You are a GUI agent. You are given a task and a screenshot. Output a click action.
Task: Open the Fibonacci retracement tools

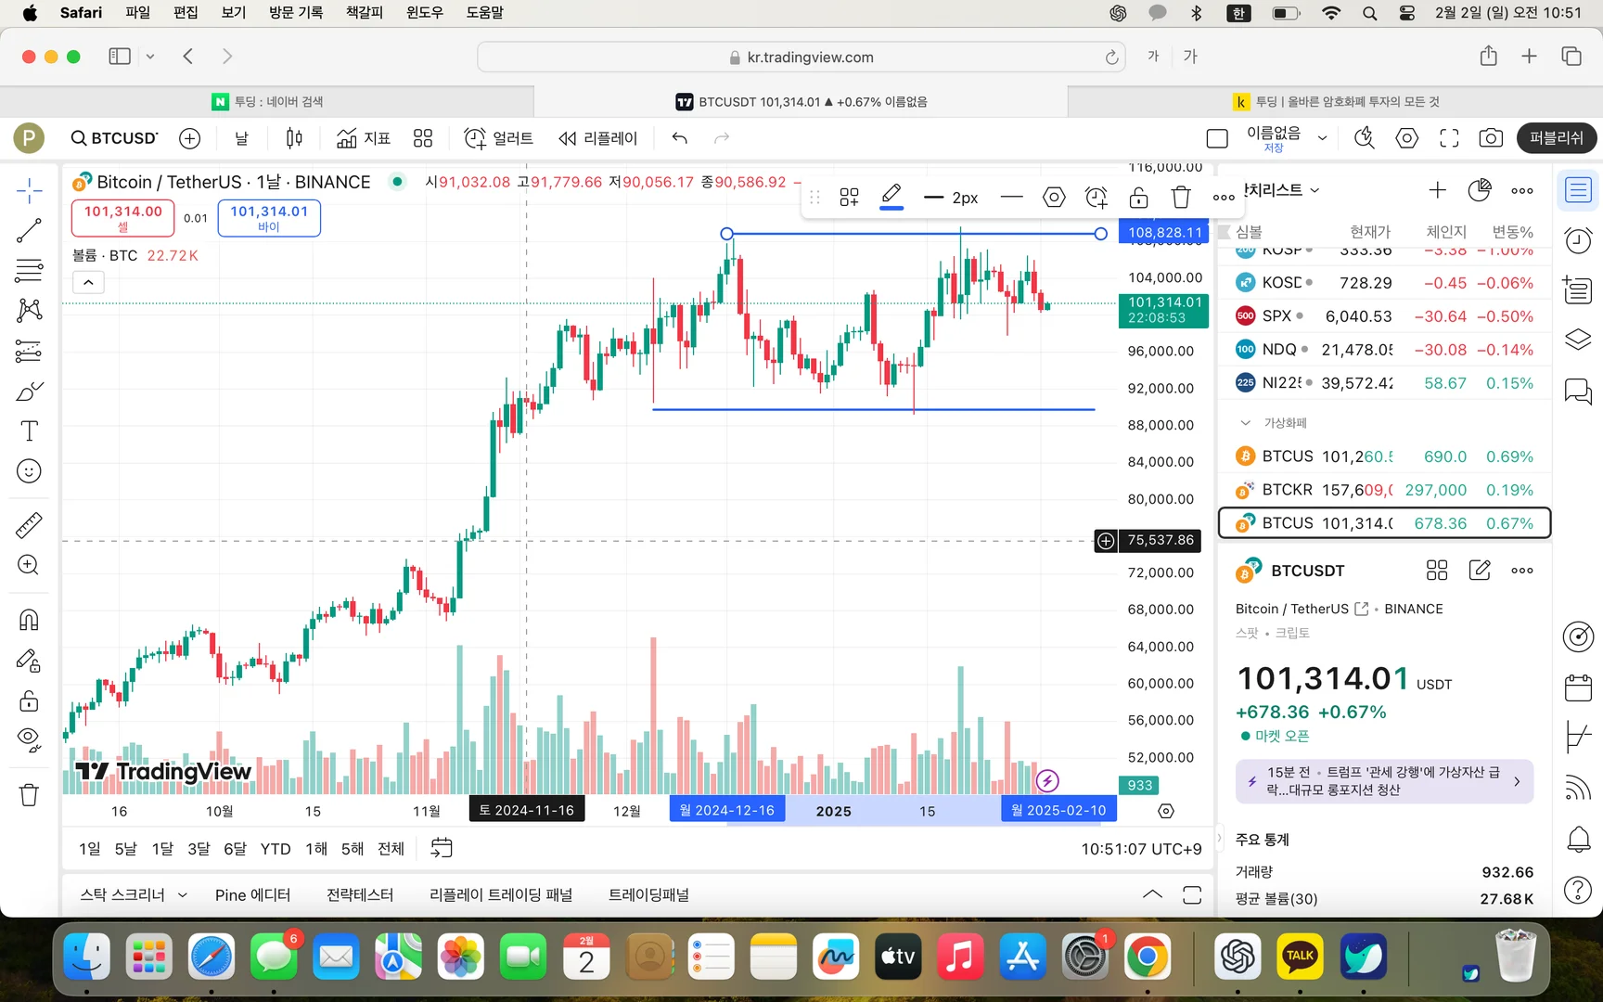(x=29, y=271)
